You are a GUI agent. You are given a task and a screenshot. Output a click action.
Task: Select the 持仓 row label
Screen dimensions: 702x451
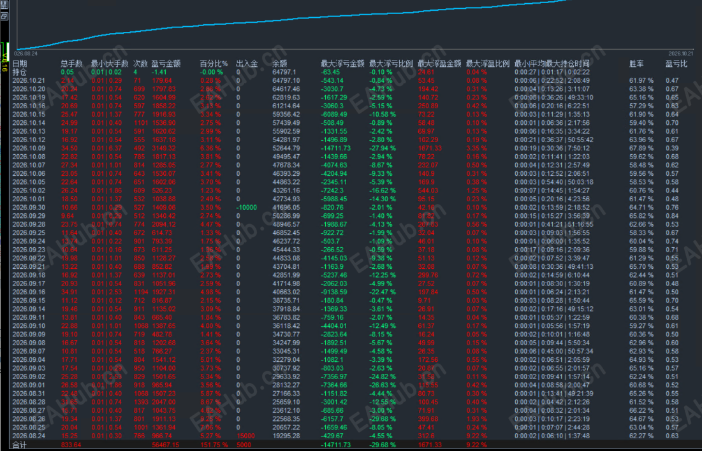coord(19,72)
